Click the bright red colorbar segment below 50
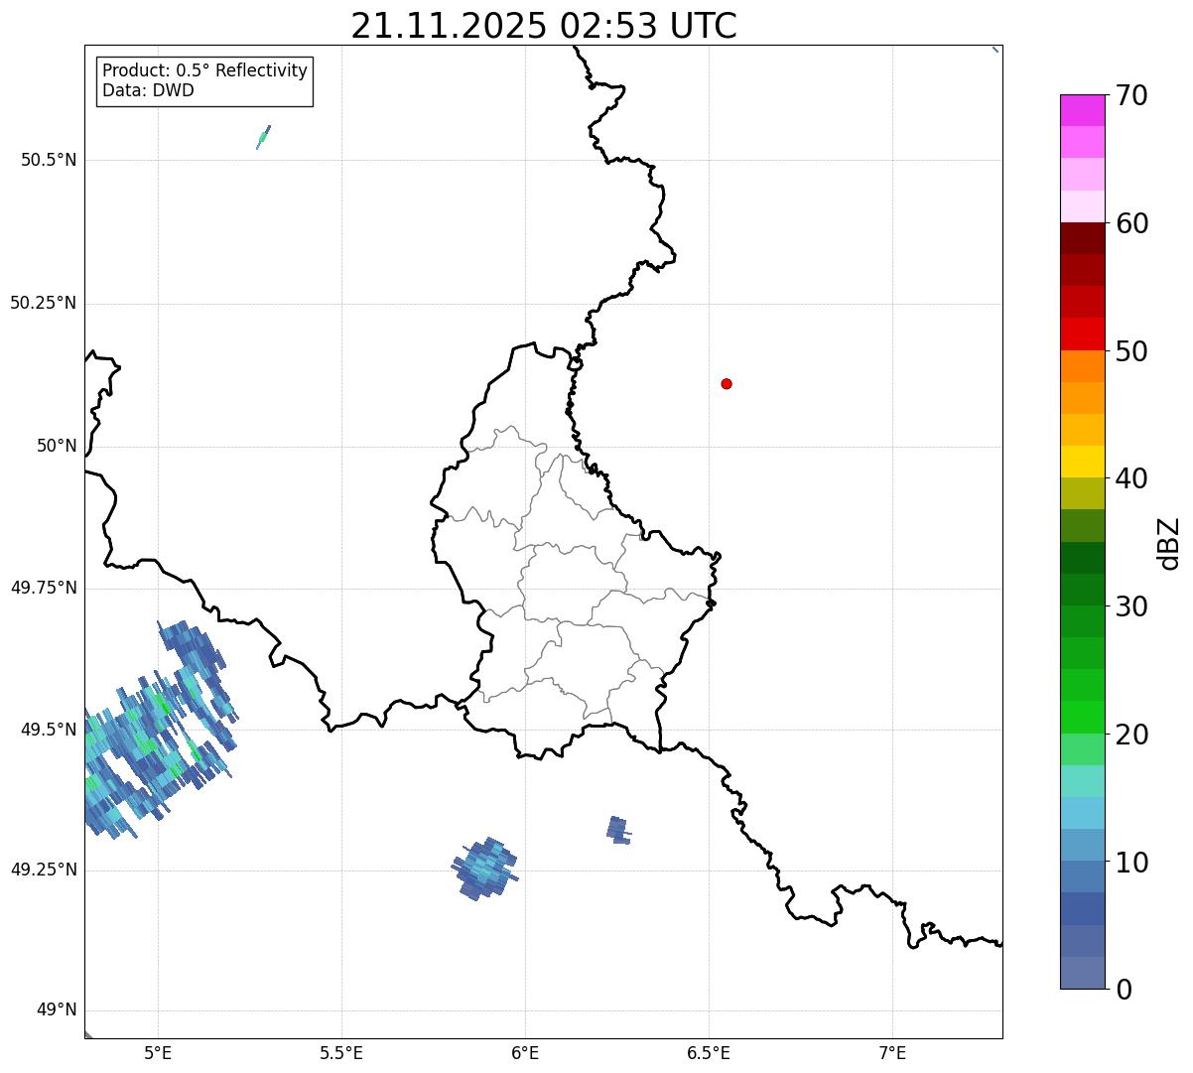Image resolution: width=1193 pixels, height=1073 pixels. [1082, 334]
